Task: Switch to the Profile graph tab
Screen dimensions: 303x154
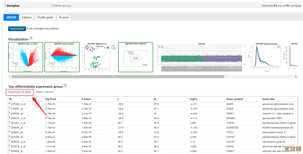Action: pos(45,17)
